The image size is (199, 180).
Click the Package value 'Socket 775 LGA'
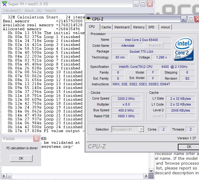point(142,52)
